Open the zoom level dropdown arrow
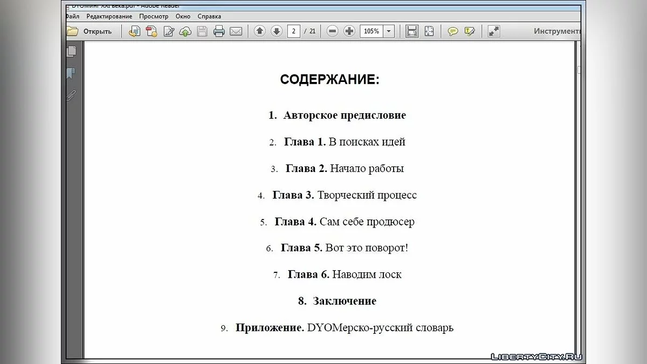This screenshot has height=364, width=647. 389,31
